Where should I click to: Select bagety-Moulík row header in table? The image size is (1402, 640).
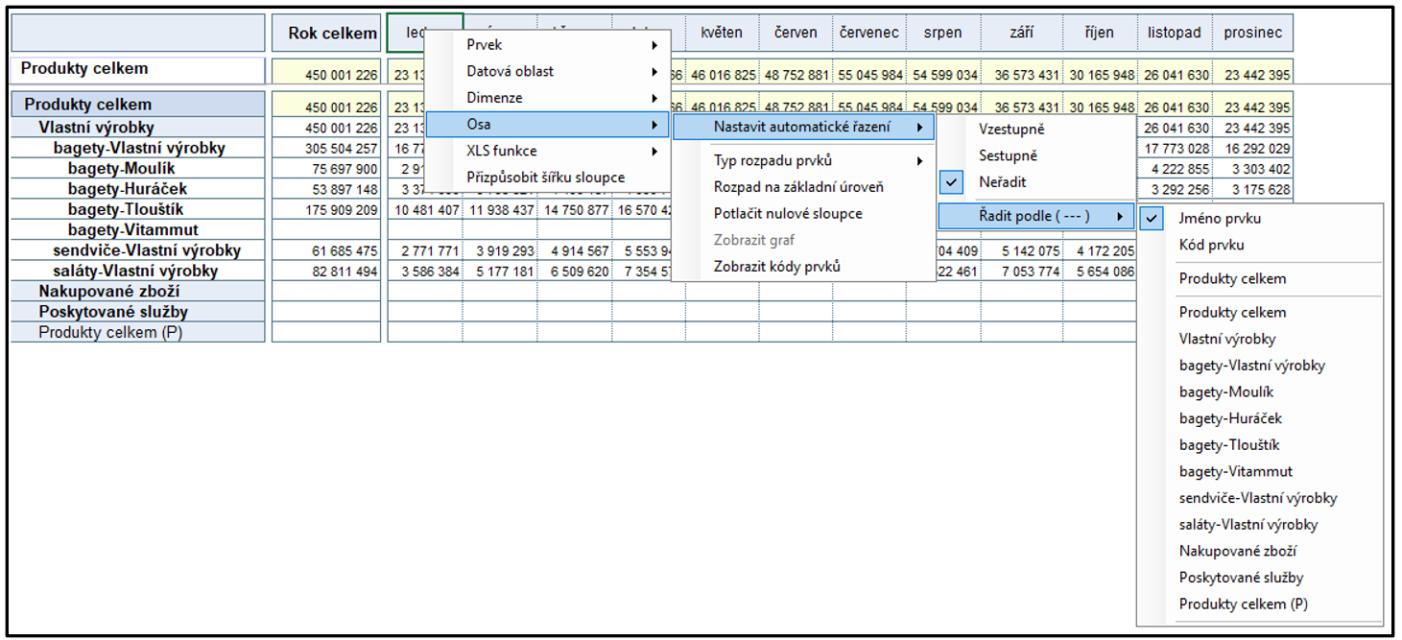[x=138, y=169]
